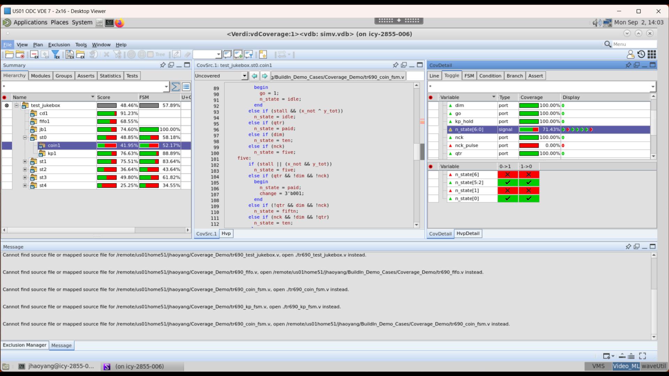669x376 pixels.
Task: Click the filter comments bubble icon
Action: [249, 54]
